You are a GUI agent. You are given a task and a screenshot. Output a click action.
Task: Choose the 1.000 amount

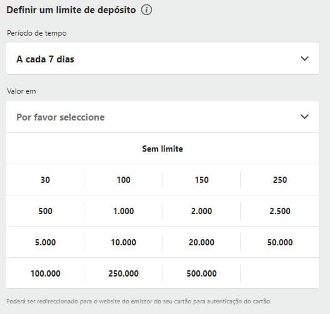point(124,211)
